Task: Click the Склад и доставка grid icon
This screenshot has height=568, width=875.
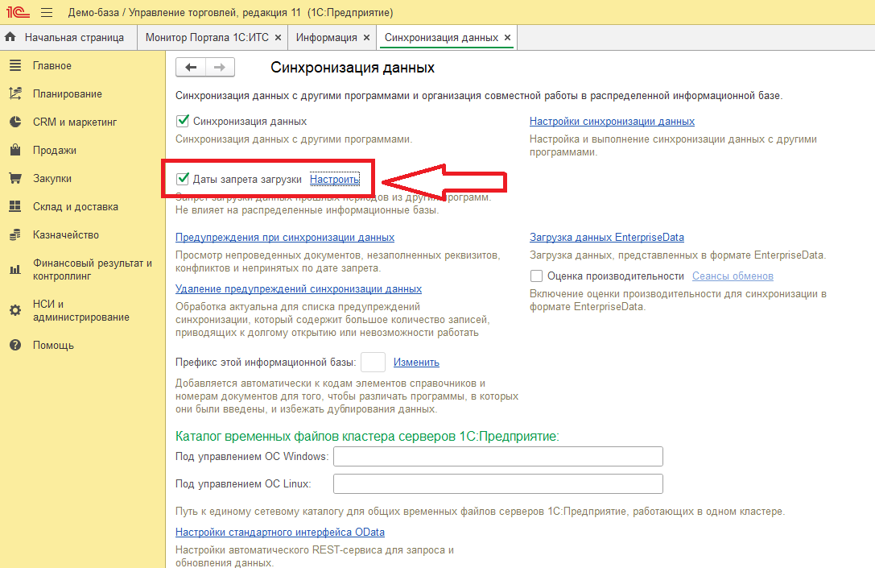Action: [x=15, y=206]
